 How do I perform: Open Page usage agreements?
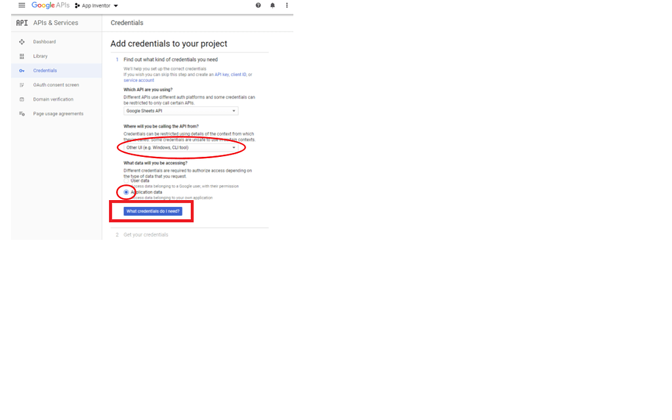[x=58, y=114]
